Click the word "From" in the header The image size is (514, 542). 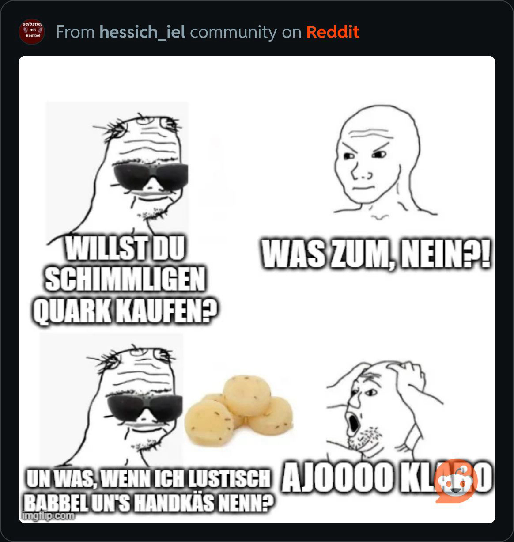point(76,32)
